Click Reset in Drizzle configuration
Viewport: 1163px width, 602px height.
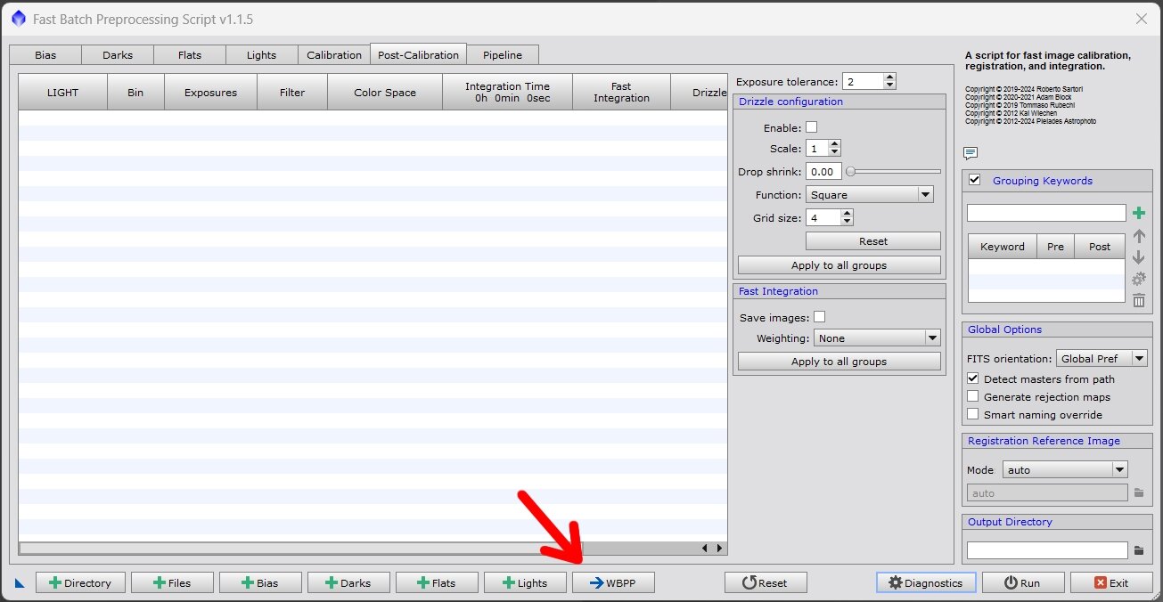(872, 240)
